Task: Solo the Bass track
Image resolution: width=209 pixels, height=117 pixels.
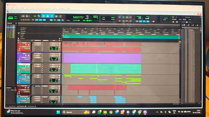Action: tap(26, 56)
